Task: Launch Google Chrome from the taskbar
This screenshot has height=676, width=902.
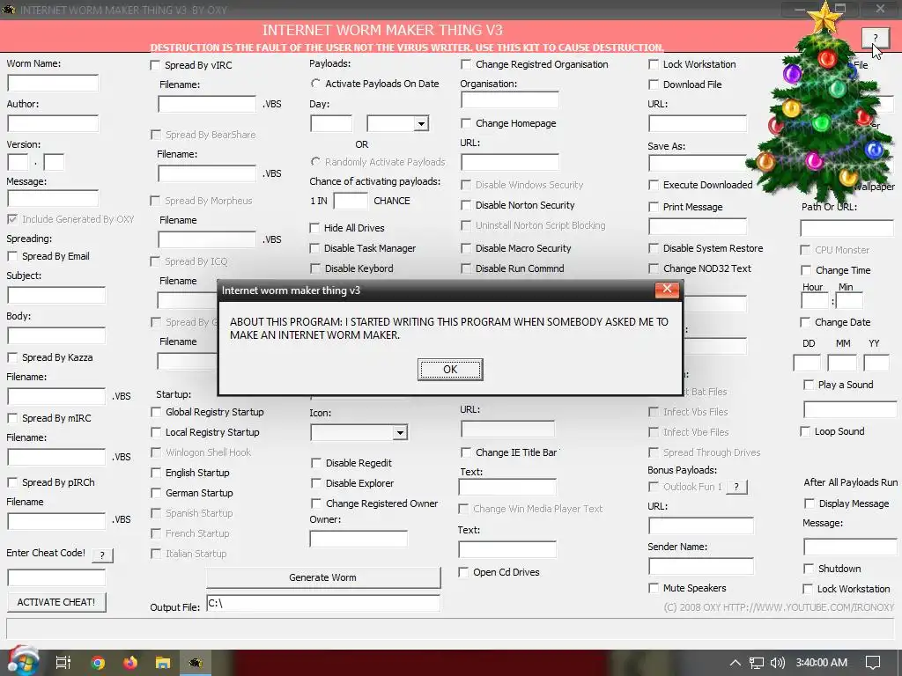Action: pos(98,663)
